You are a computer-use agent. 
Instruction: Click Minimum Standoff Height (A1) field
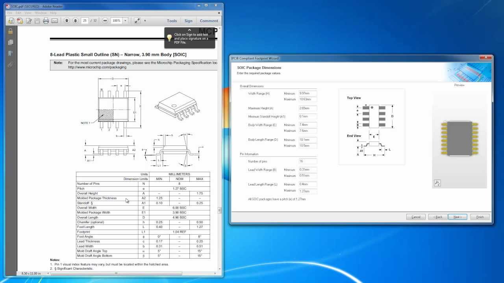click(x=308, y=116)
